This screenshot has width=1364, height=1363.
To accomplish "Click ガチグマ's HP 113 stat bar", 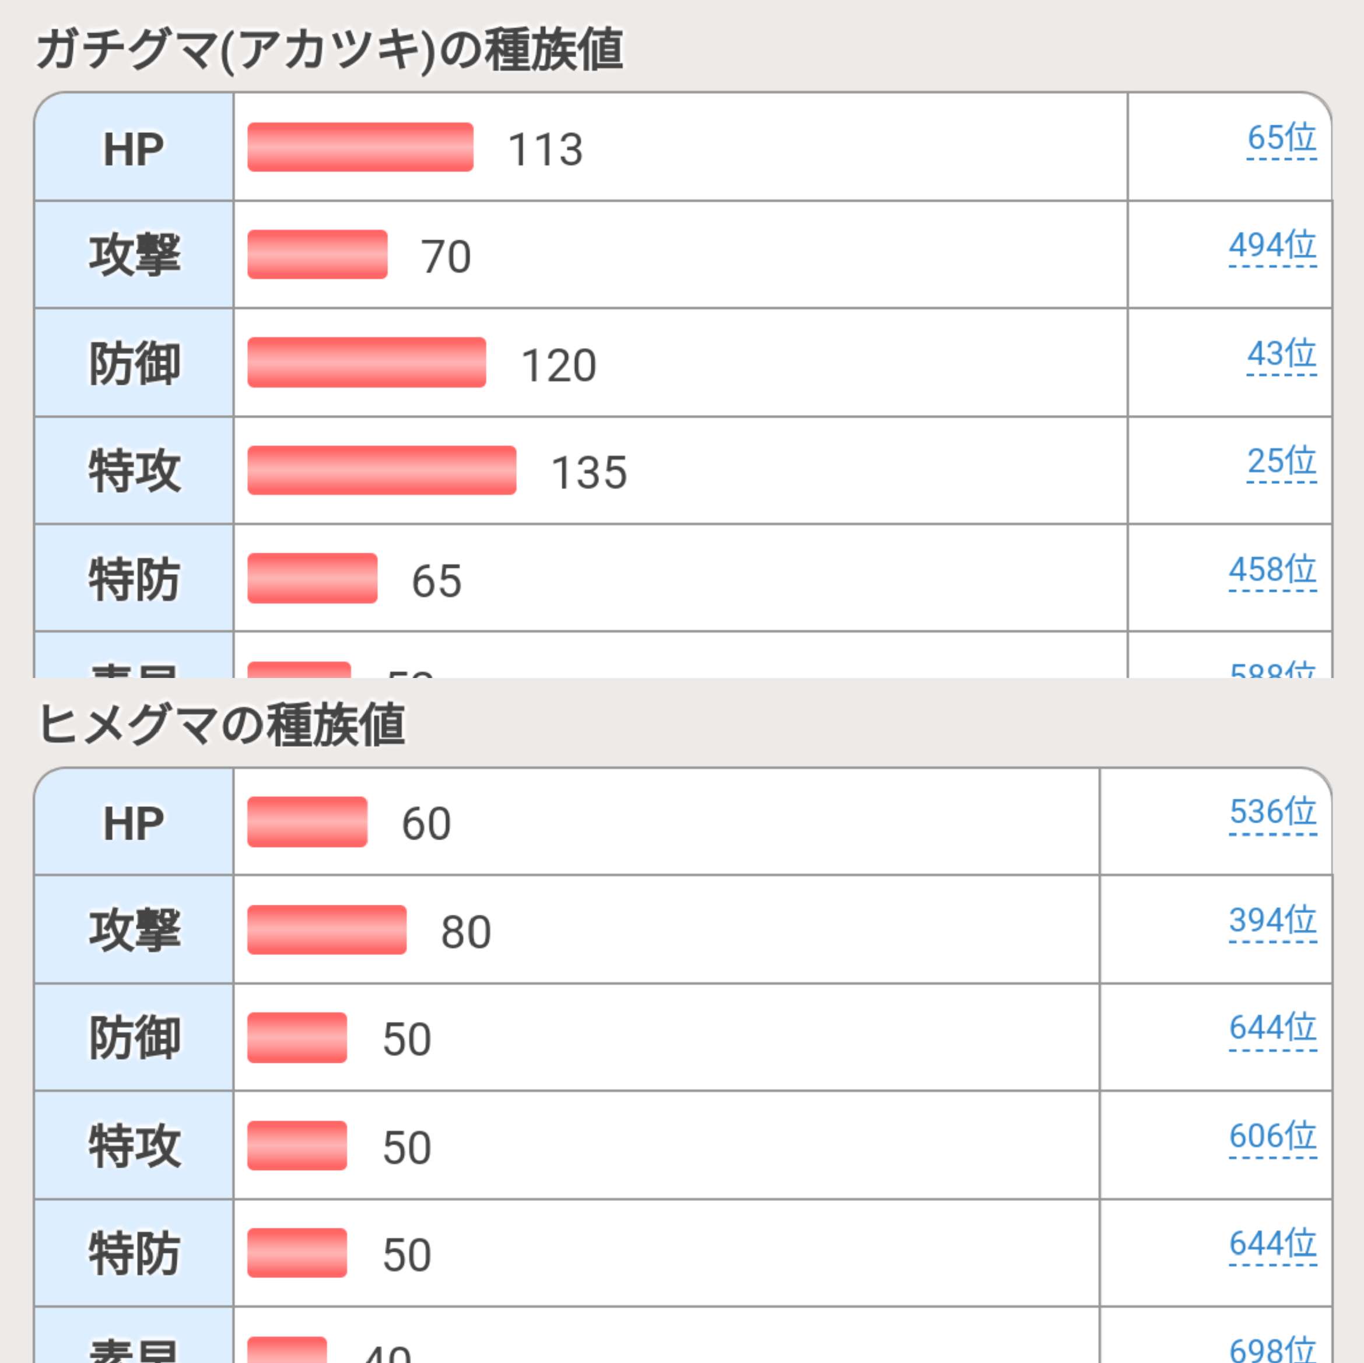I will point(360,147).
